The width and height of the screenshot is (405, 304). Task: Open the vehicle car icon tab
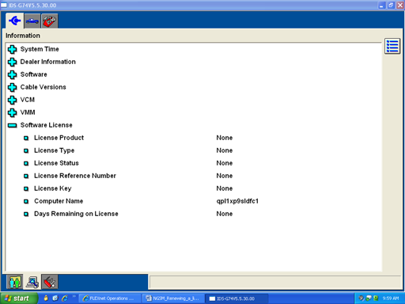[32, 21]
